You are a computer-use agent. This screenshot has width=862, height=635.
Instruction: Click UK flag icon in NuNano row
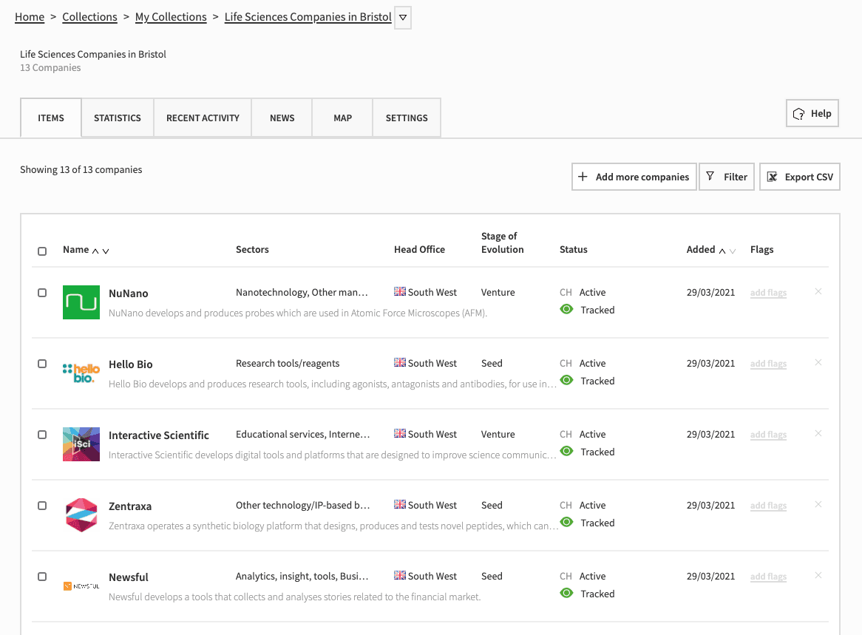coord(400,291)
